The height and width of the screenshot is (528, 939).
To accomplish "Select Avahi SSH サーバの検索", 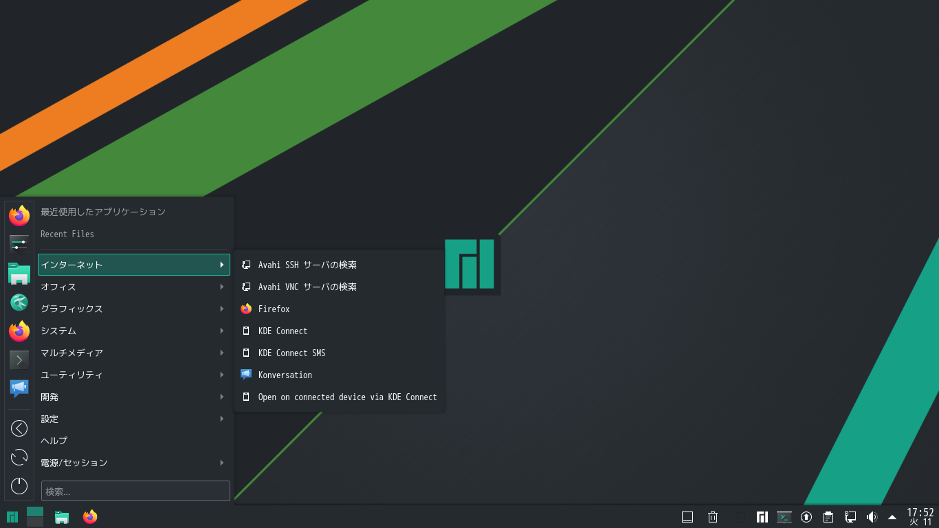I will tap(340, 265).
